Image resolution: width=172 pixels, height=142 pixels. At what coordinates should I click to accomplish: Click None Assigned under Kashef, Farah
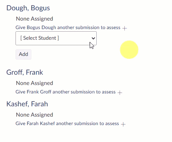pos(35,115)
